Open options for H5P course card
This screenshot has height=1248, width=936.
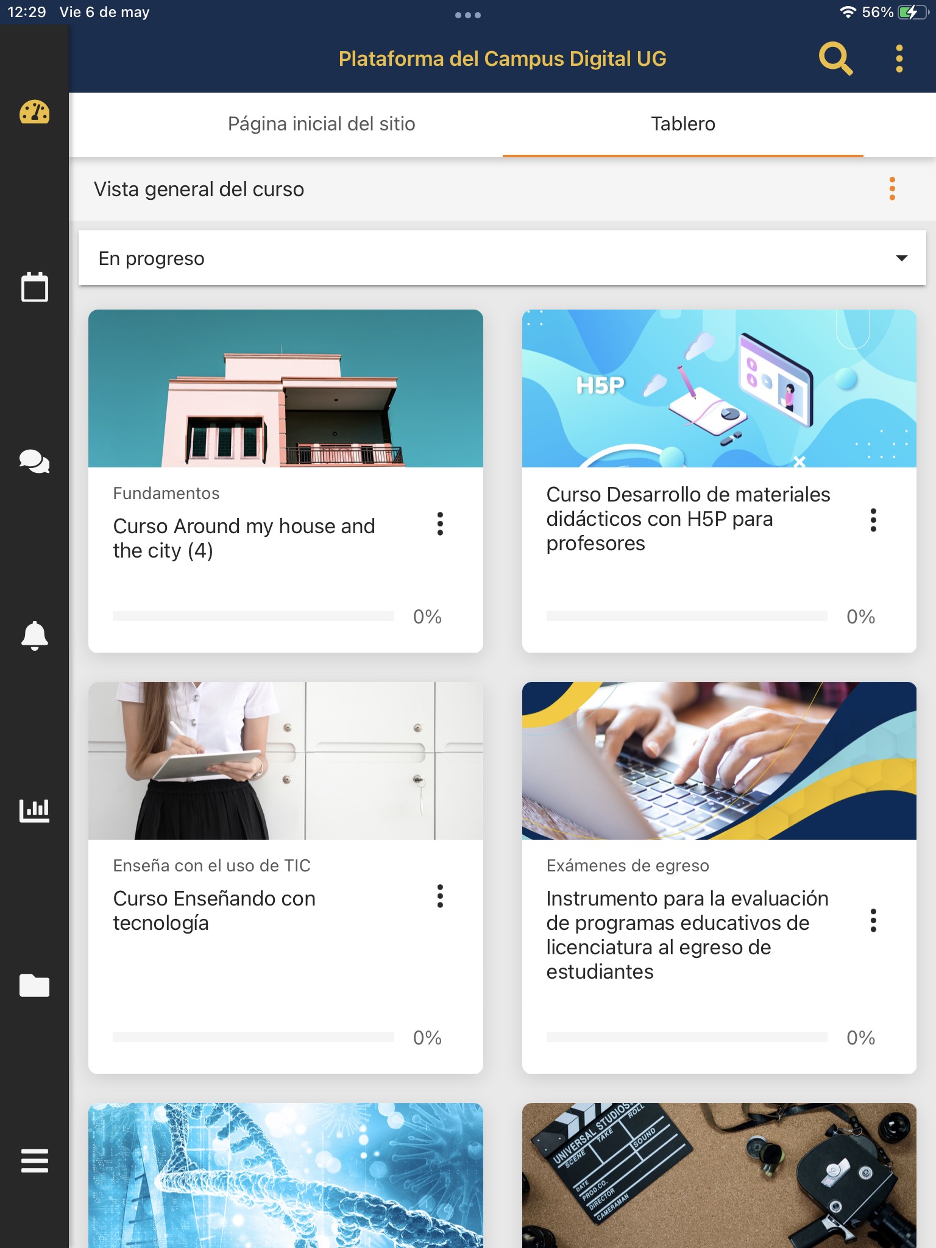tap(873, 520)
